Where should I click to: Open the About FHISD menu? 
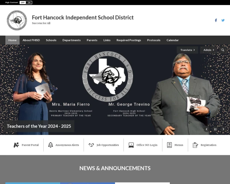pos(31,40)
